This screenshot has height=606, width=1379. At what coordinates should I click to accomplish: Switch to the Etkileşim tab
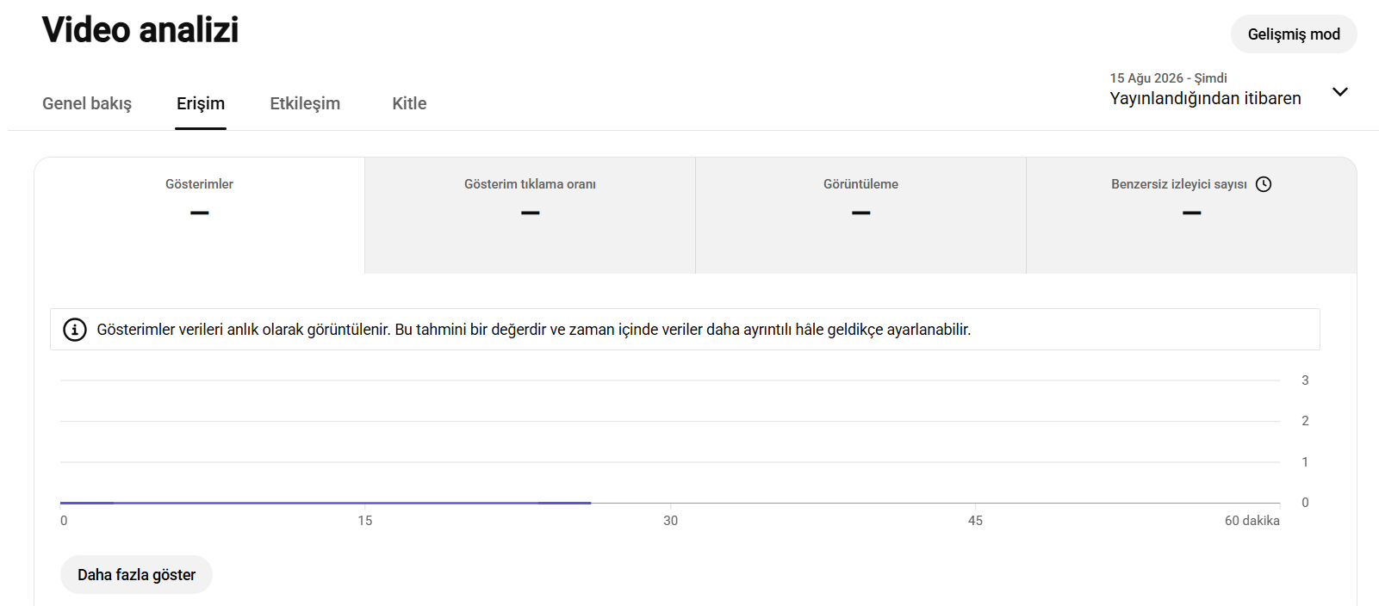point(305,103)
